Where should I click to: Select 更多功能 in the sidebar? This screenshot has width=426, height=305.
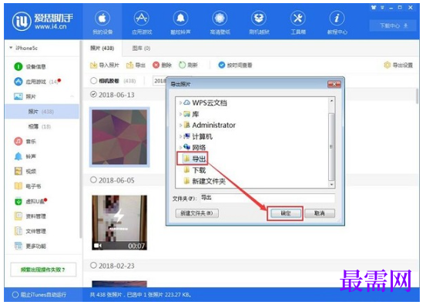pyautogui.click(x=30, y=246)
